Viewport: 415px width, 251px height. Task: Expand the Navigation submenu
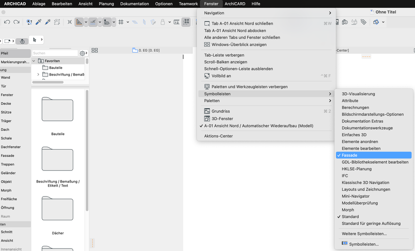point(266,13)
